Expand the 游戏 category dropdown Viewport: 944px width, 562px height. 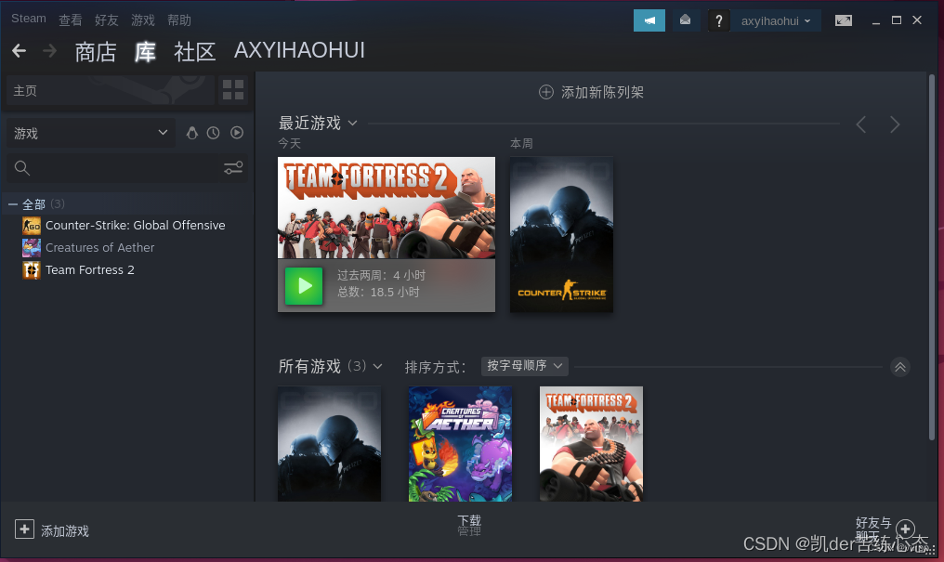tap(91, 133)
